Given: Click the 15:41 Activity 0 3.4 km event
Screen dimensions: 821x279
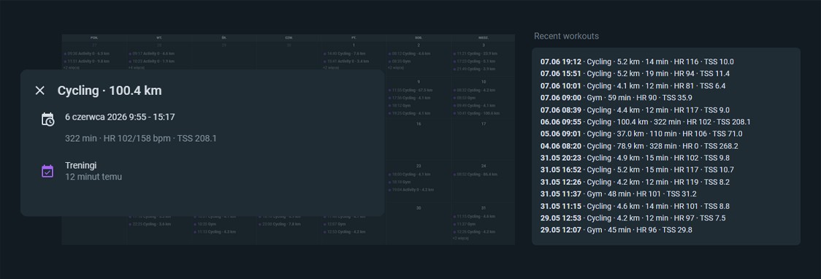Looking at the screenshot, I should (346, 61).
